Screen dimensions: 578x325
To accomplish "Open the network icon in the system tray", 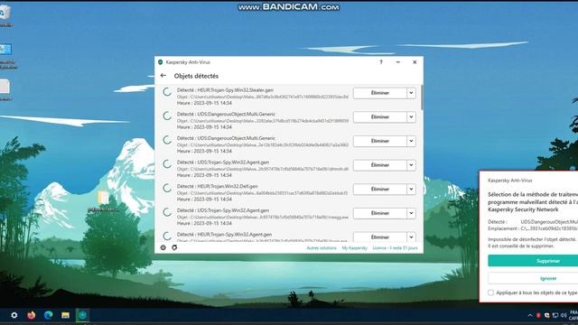I will click(555, 315).
